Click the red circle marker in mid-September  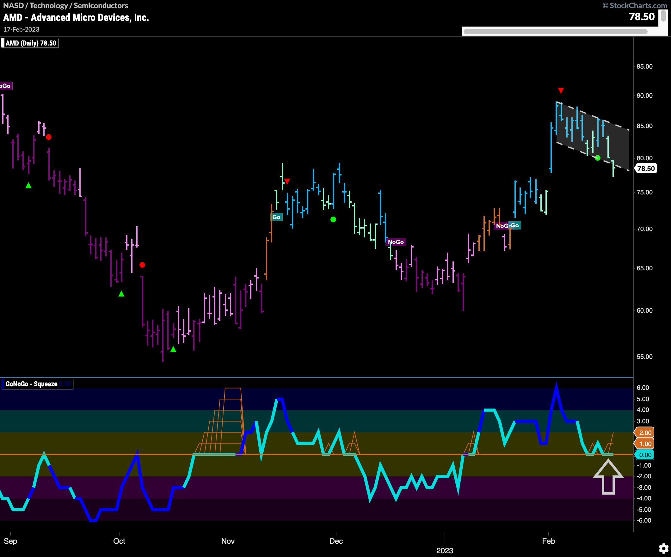point(49,137)
